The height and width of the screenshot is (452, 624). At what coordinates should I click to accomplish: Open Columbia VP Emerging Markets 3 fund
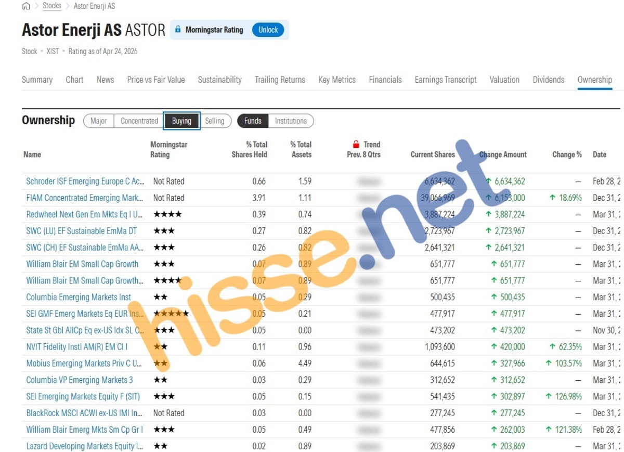[x=80, y=380]
